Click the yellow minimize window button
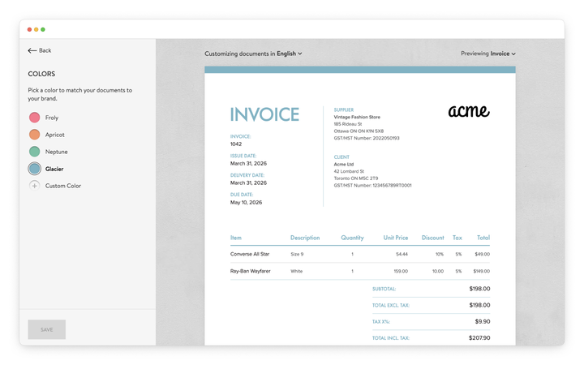 click(36, 29)
